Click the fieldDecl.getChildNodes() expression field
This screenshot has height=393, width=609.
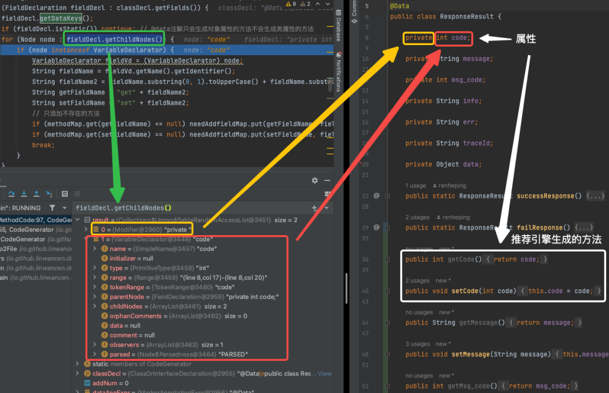pos(193,207)
